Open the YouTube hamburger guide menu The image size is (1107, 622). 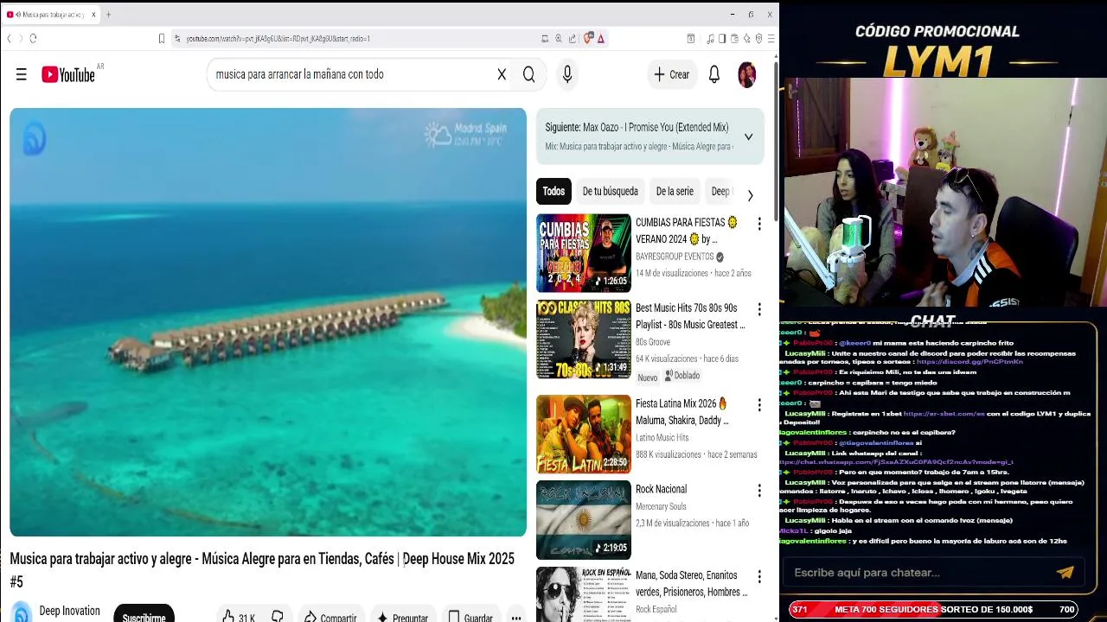(22, 74)
